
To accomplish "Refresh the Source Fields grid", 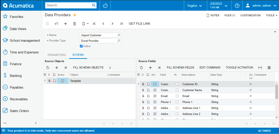I will (x=142, y=68).
